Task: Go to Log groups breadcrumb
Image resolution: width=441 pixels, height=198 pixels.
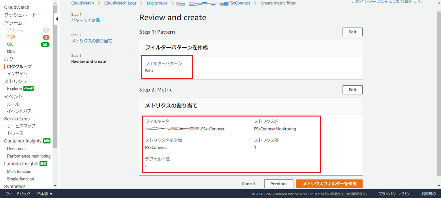Action: click(x=157, y=3)
